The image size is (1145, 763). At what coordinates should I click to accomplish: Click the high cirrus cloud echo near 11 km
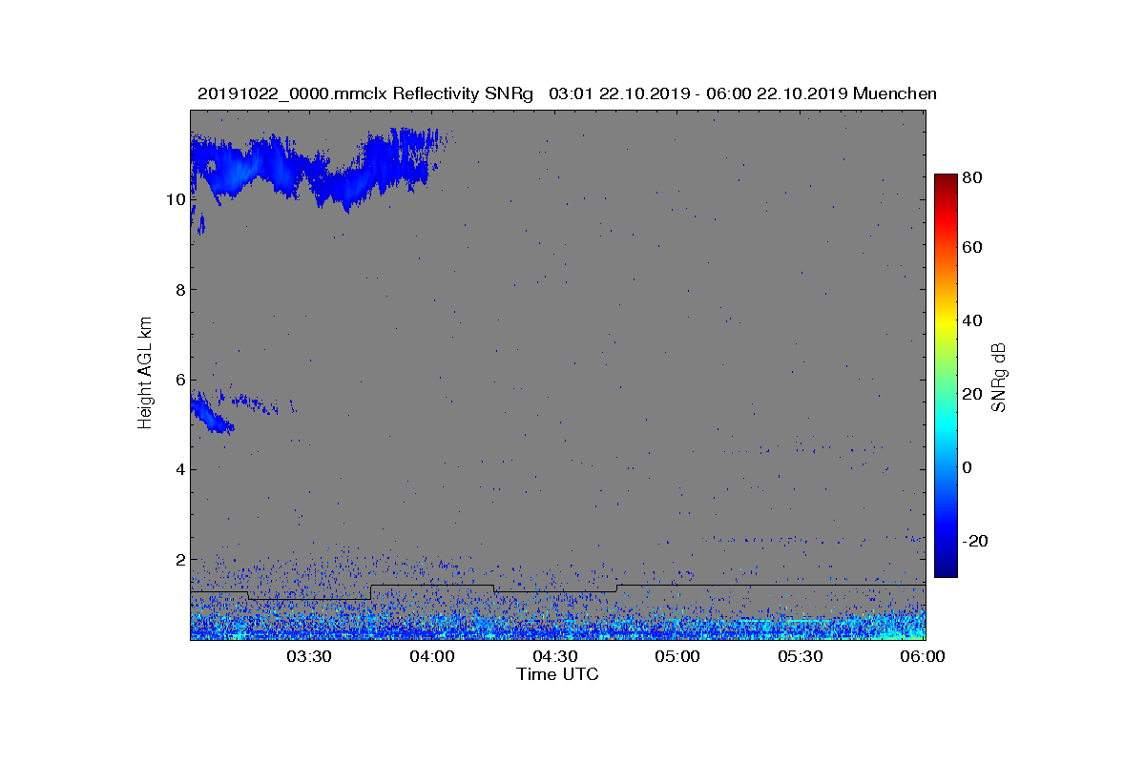coord(315,170)
